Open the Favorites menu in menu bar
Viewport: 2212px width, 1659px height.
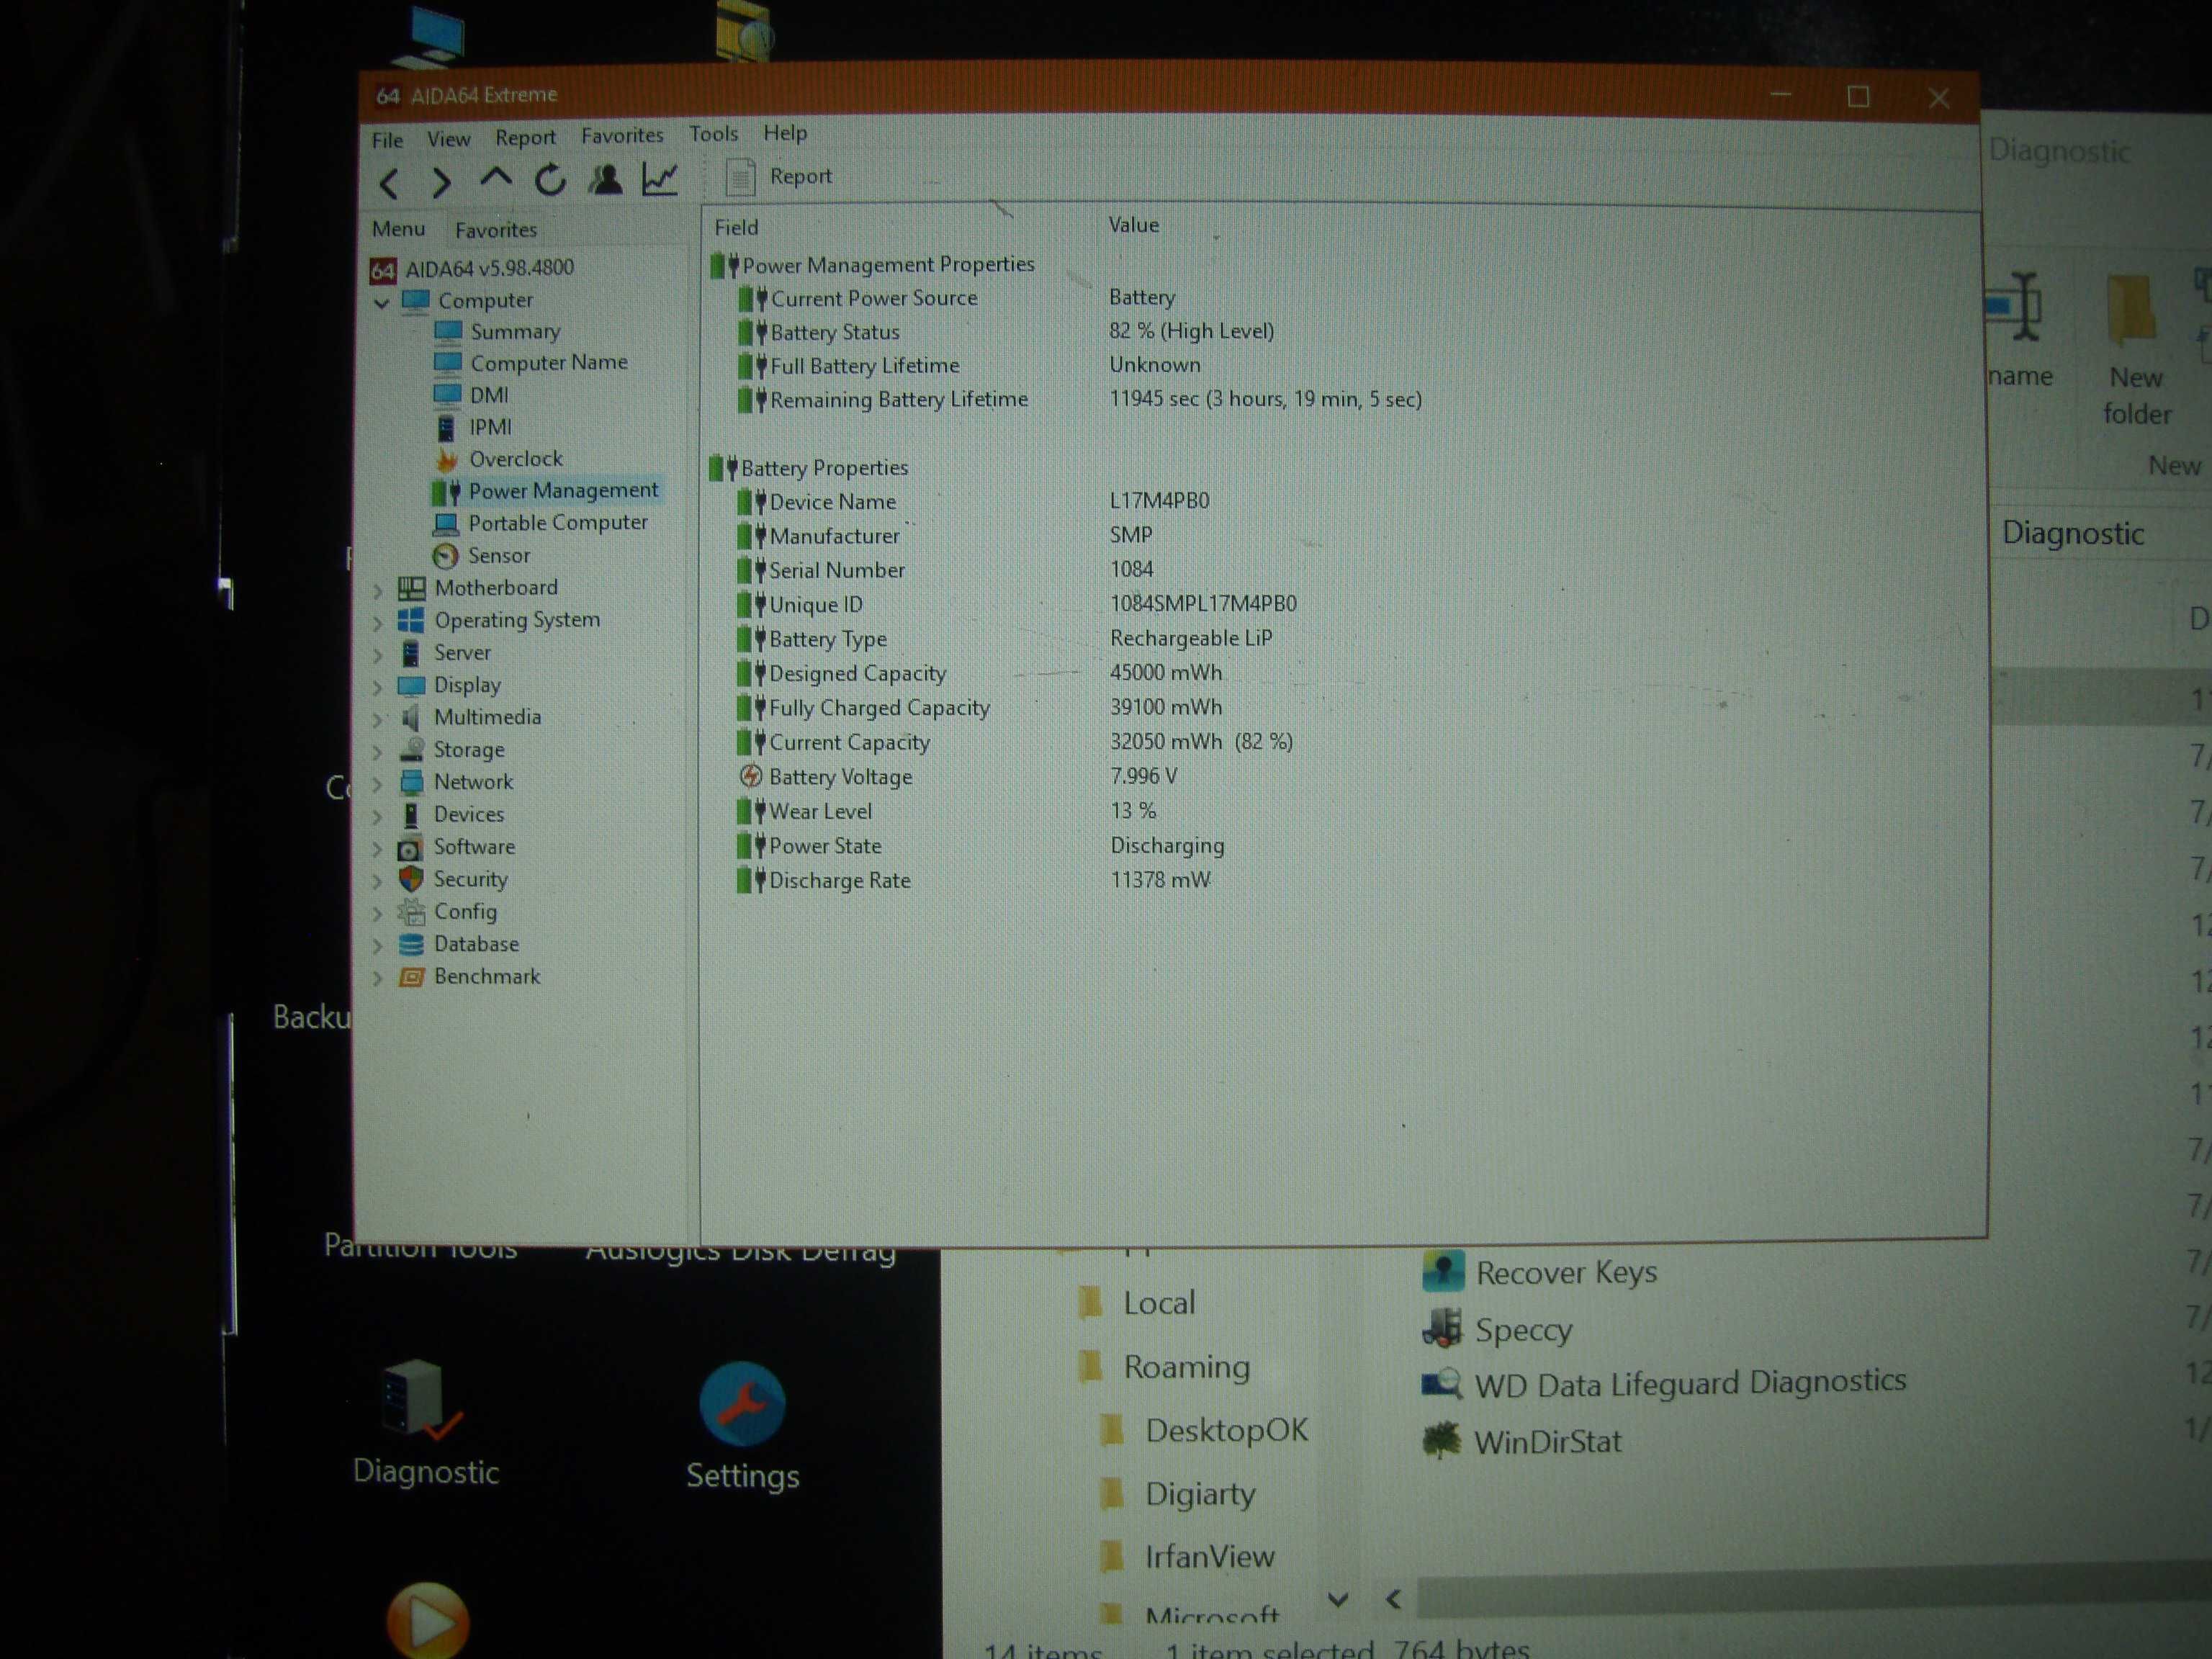pos(622,135)
